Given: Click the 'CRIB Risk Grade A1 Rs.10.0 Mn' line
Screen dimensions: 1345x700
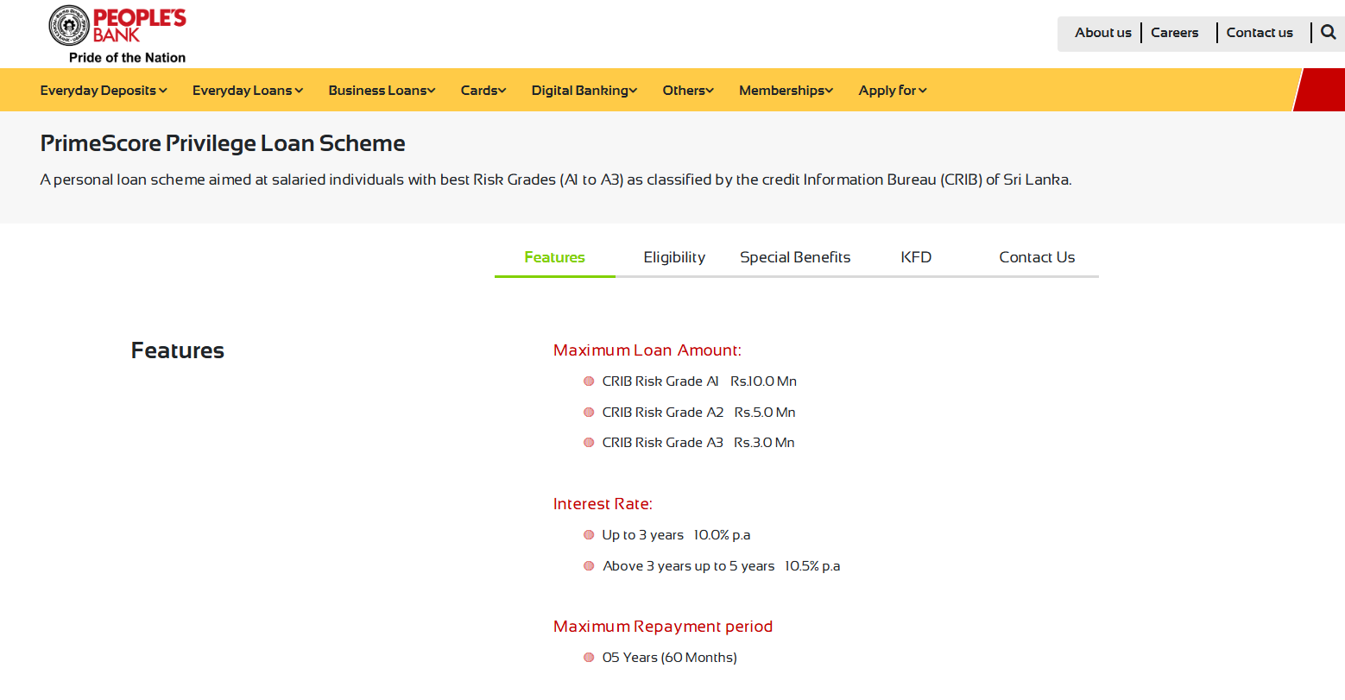Looking at the screenshot, I should pos(699,382).
